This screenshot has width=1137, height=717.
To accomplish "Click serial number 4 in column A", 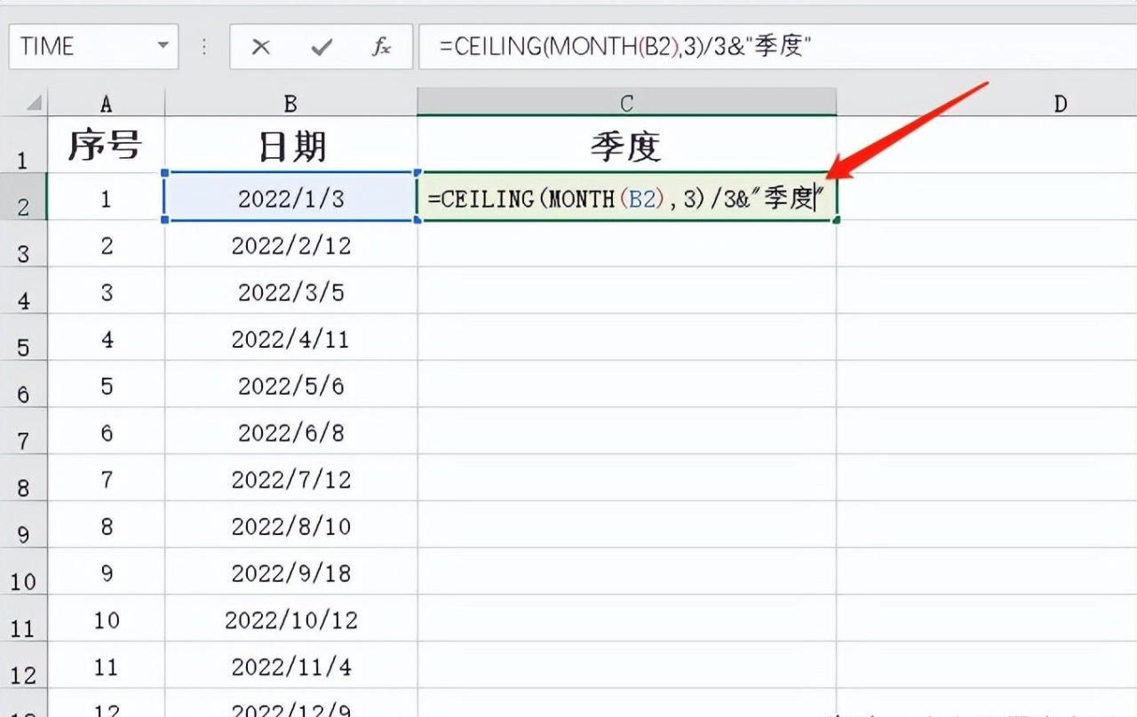I will (x=106, y=338).
